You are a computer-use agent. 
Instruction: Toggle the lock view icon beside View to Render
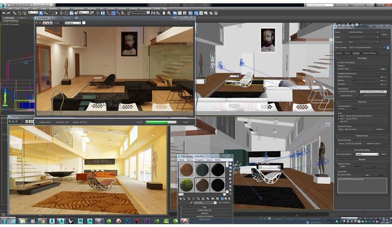coord(388,47)
